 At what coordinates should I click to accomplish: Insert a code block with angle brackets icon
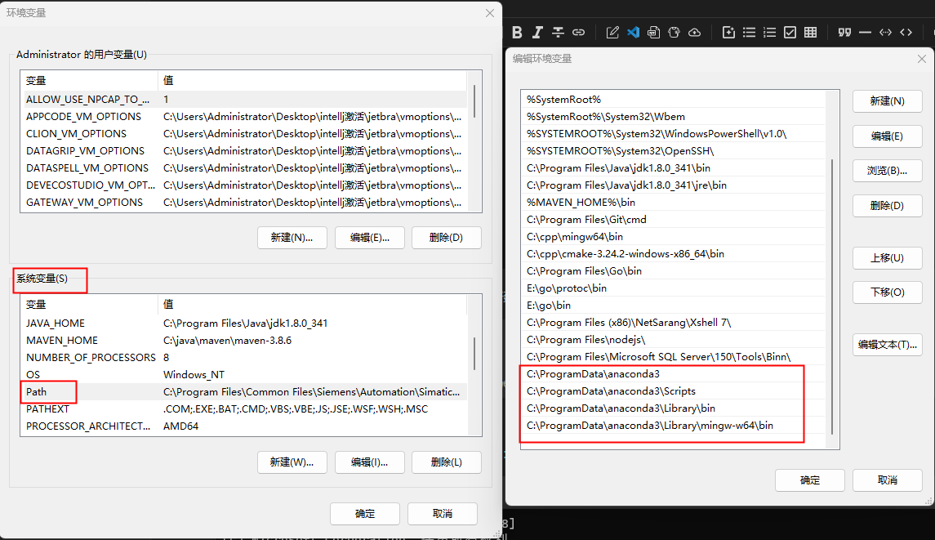click(906, 32)
